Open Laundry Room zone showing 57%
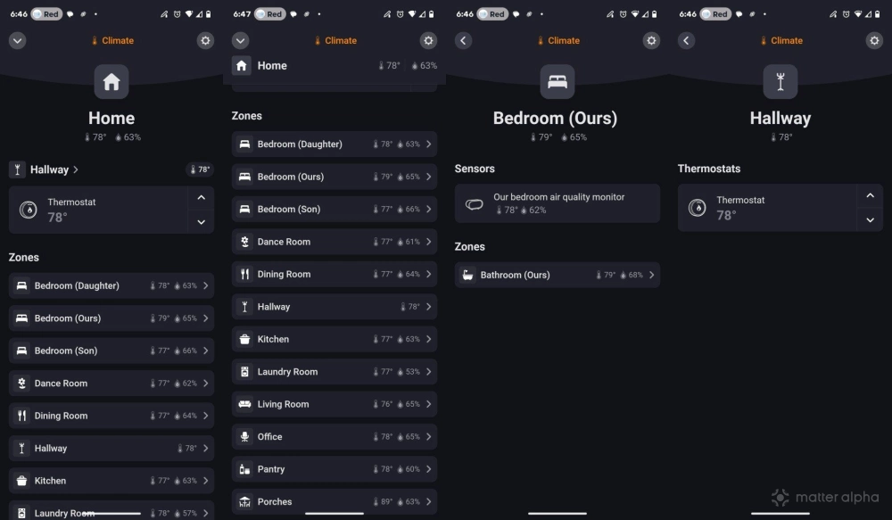Screen dimensions: 892x520 click(111, 510)
